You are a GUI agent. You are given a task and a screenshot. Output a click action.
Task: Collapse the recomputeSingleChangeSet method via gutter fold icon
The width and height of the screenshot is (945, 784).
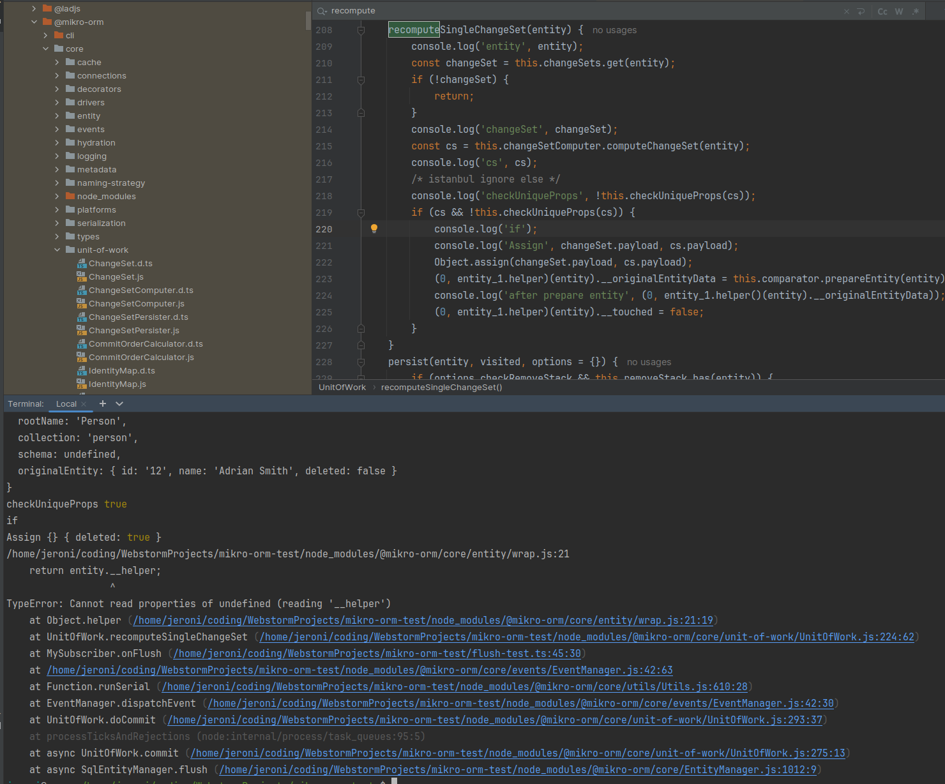click(x=361, y=29)
